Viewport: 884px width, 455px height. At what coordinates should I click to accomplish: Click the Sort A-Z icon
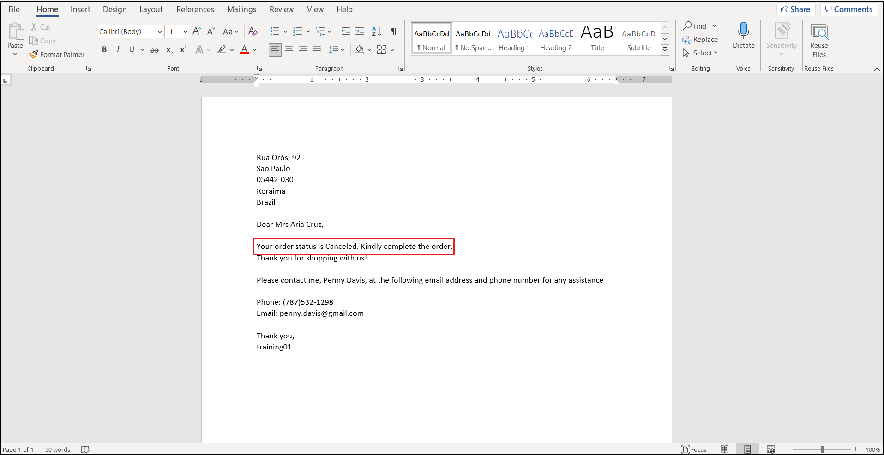[377, 31]
